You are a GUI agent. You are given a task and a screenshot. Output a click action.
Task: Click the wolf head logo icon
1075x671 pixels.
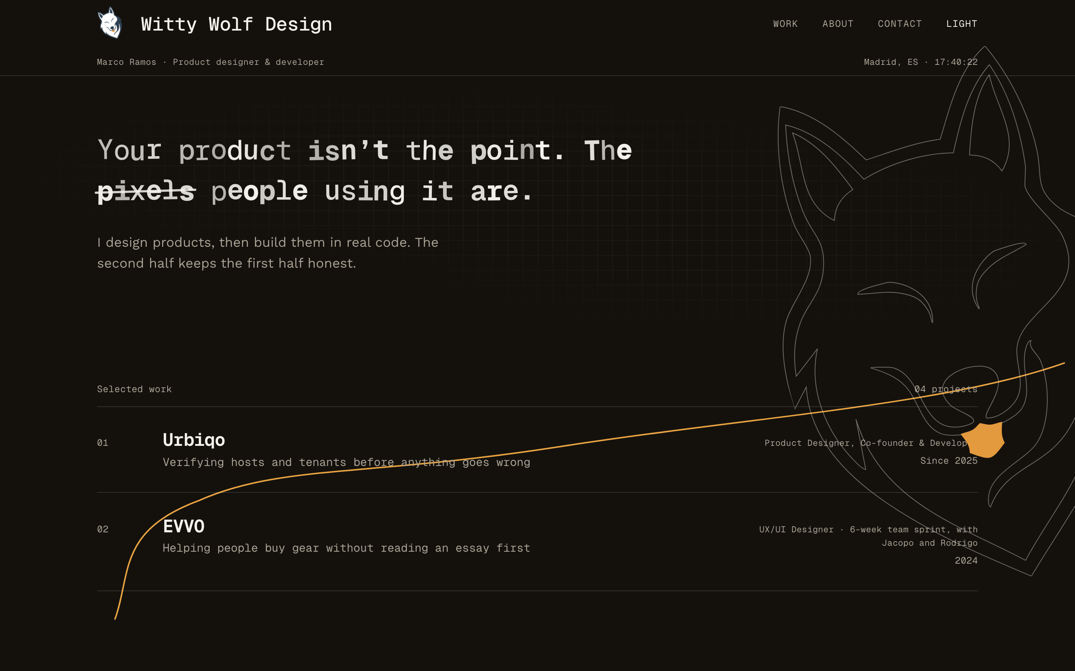pyautogui.click(x=110, y=23)
